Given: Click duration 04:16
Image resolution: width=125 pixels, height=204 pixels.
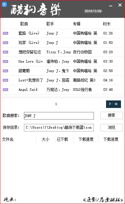Looking at the screenshot, I should [108, 80].
